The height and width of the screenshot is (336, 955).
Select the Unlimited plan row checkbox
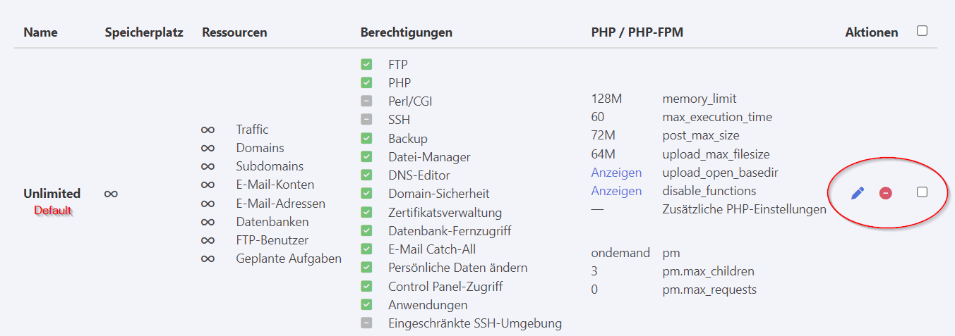click(x=922, y=192)
